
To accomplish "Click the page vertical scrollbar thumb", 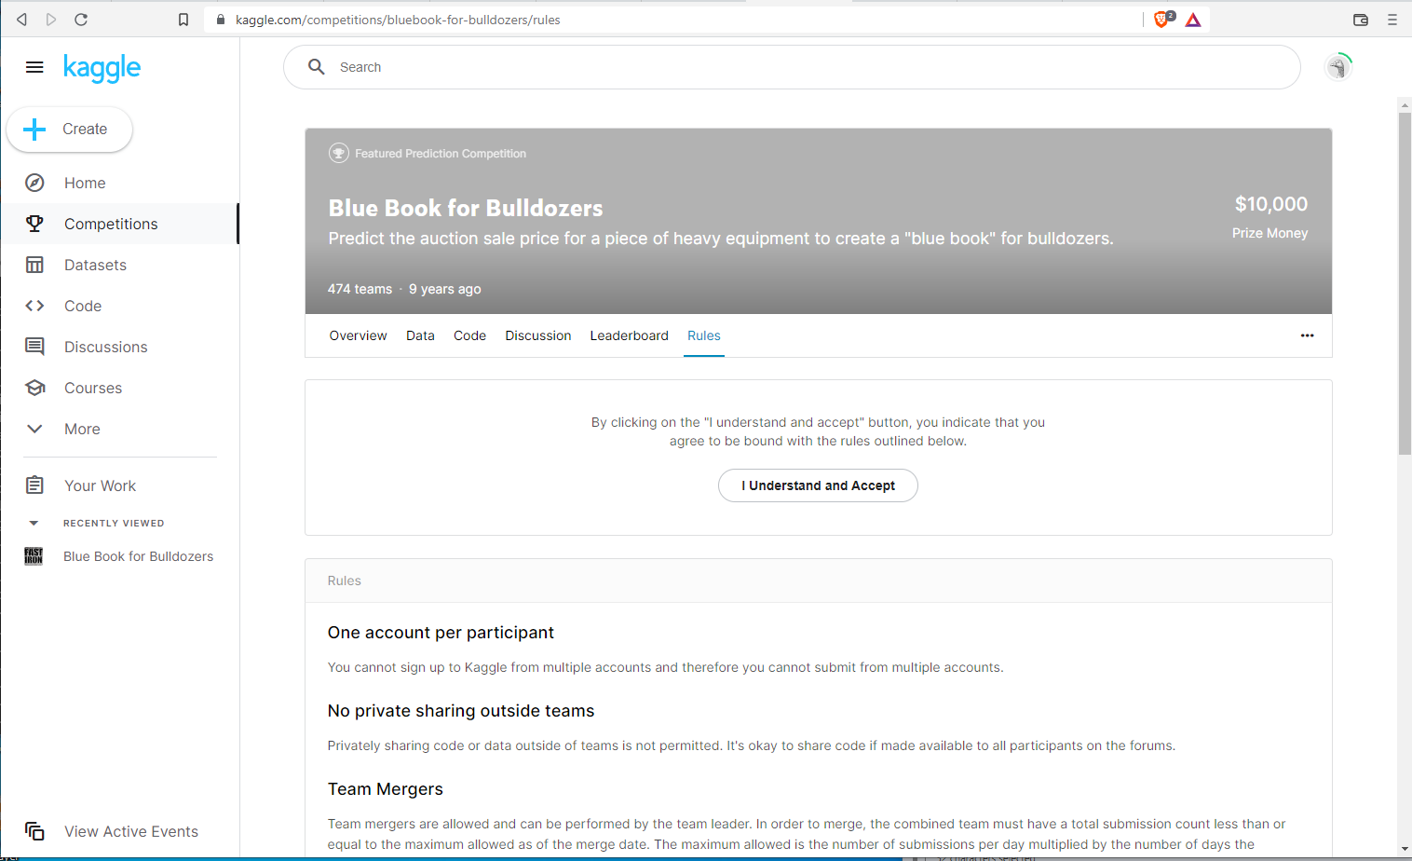I will (1405, 283).
